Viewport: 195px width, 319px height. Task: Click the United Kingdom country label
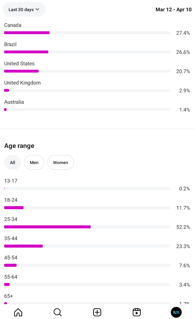[22, 83]
